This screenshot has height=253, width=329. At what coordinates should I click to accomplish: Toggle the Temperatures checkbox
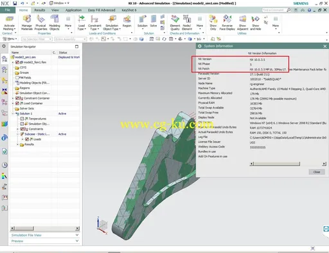(22, 119)
